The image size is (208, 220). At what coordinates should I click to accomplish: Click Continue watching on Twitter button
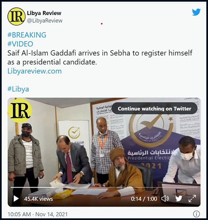point(154,109)
